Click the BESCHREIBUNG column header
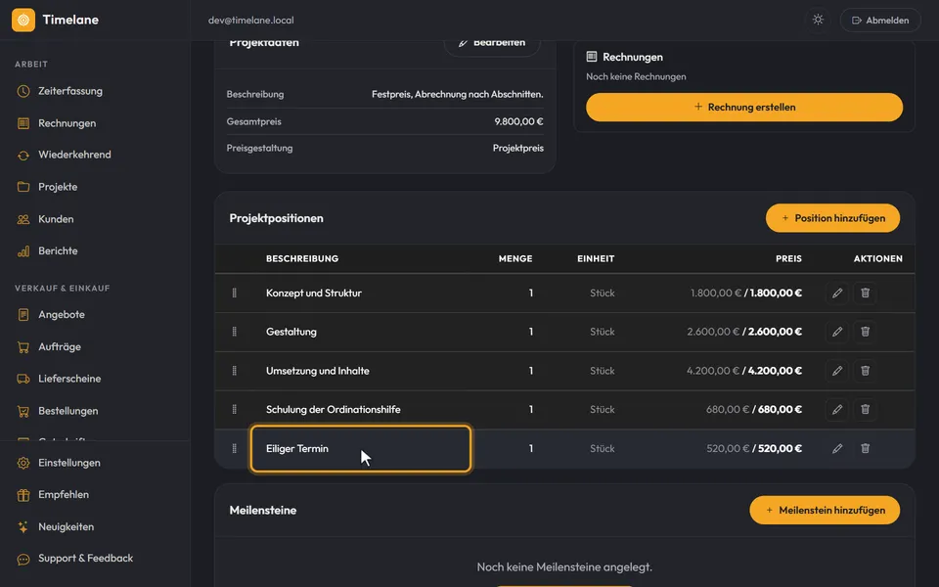939x587 pixels. pyautogui.click(x=302, y=258)
